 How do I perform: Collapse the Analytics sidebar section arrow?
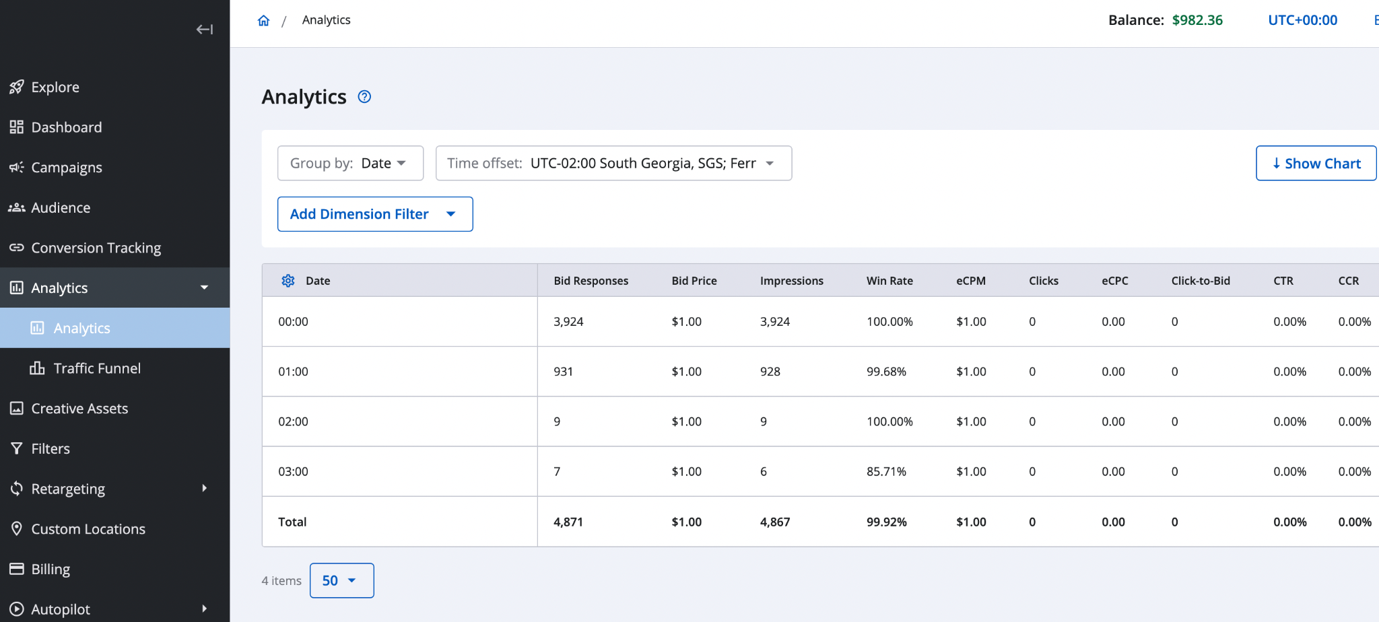click(x=205, y=287)
